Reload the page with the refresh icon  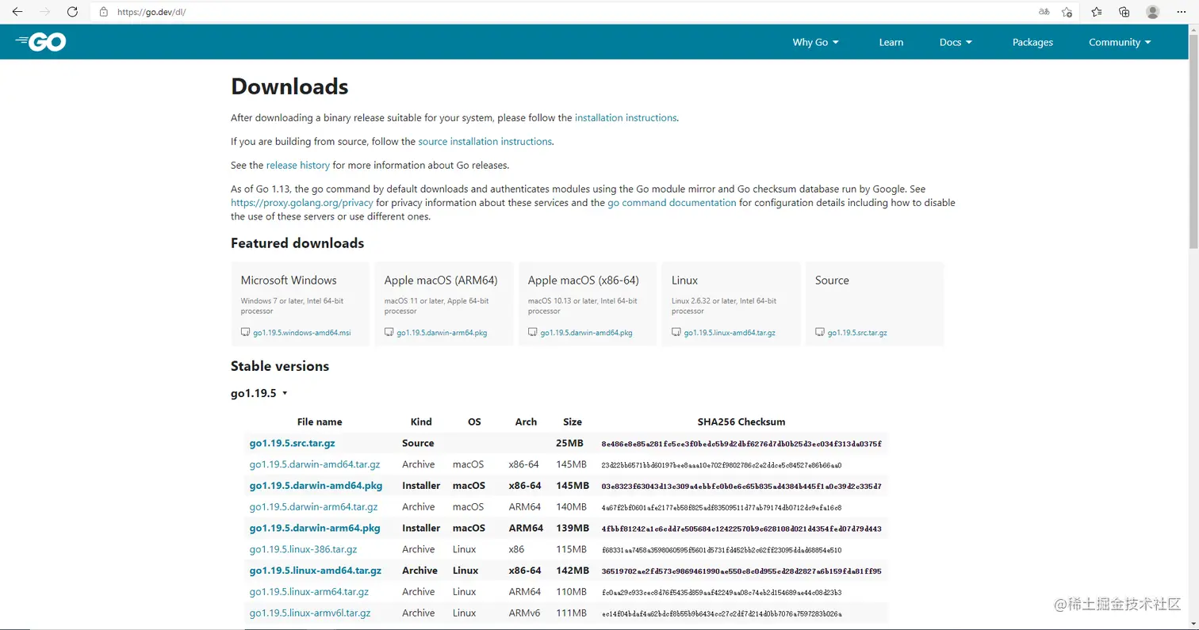pyautogui.click(x=72, y=12)
